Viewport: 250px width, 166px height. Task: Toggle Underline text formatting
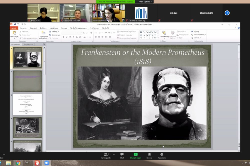pyautogui.click(x=70, y=37)
